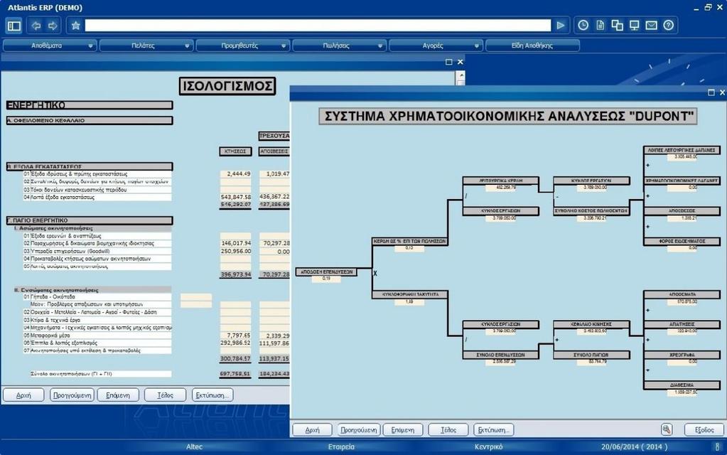Select the value 543,847.58
The width and height of the screenshot is (727, 455).
pyautogui.click(x=235, y=197)
